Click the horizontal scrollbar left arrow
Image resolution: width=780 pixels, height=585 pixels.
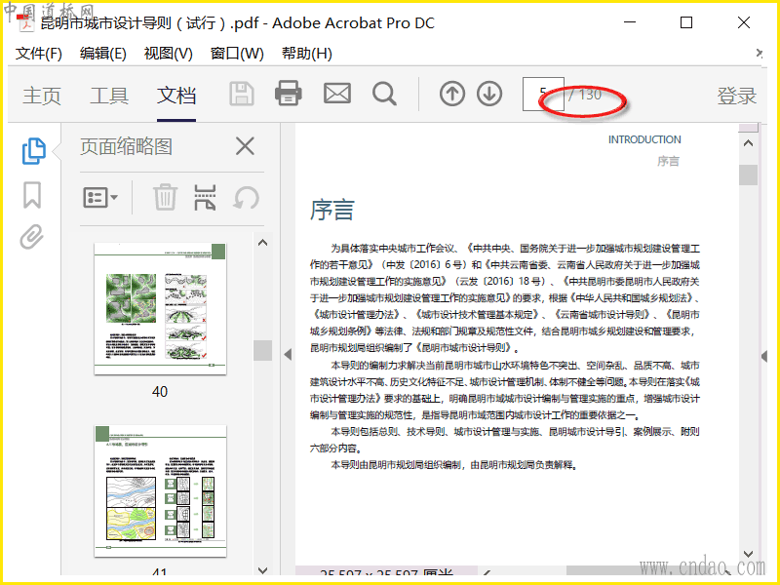pos(487,572)
